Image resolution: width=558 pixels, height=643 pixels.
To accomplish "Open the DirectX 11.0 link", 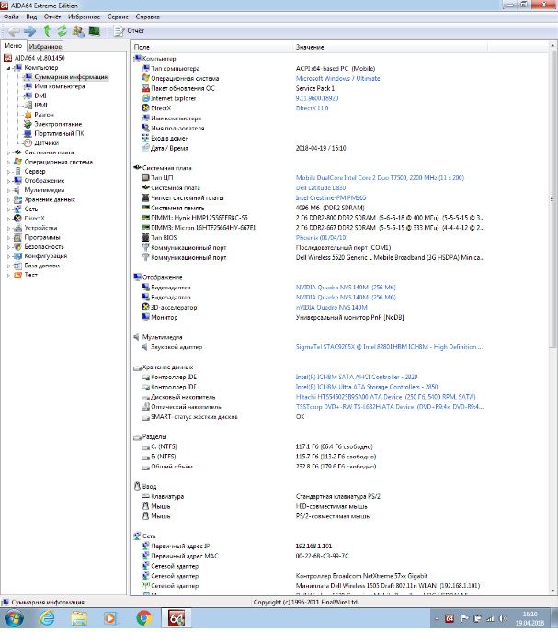I will [313, 108].
